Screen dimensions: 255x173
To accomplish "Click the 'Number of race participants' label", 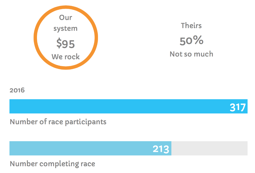I will tap(58, 122).
